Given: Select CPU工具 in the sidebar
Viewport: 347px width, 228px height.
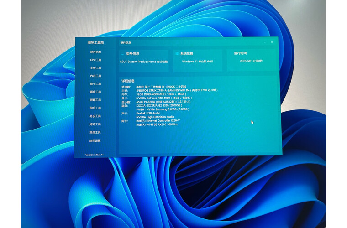Looking at the screenshot, I should (95, 60).
